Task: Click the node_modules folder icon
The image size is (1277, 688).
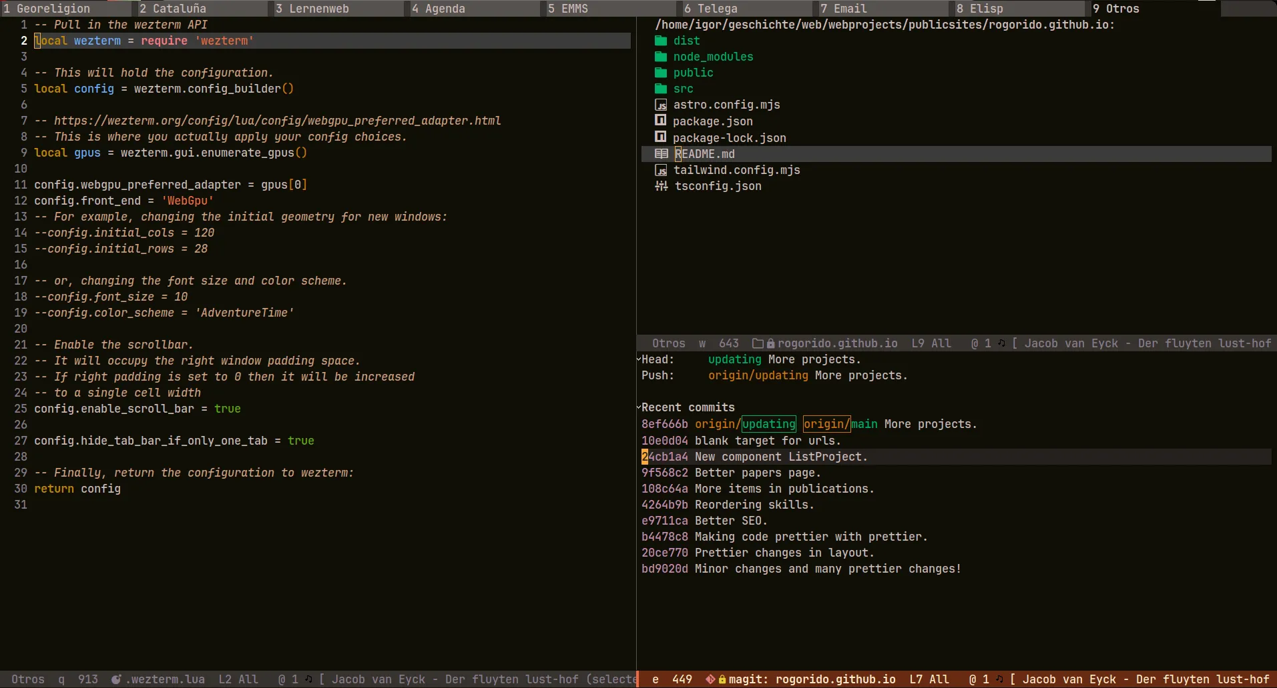Action: click(661, 57)
